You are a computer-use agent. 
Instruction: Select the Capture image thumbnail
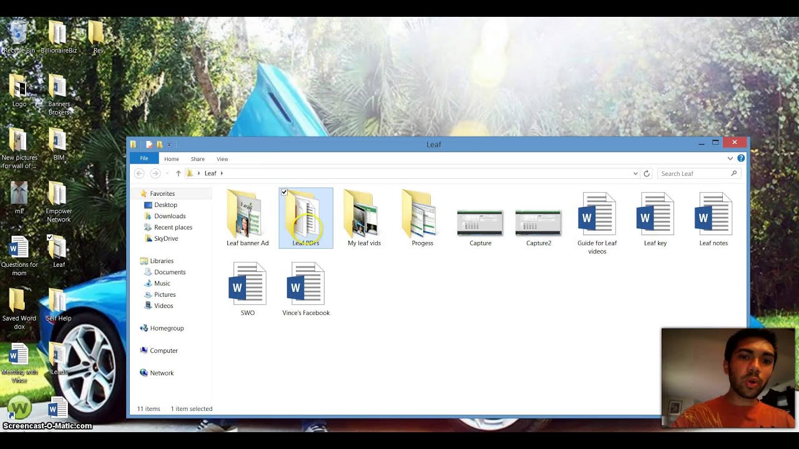[x=480, y=224]
